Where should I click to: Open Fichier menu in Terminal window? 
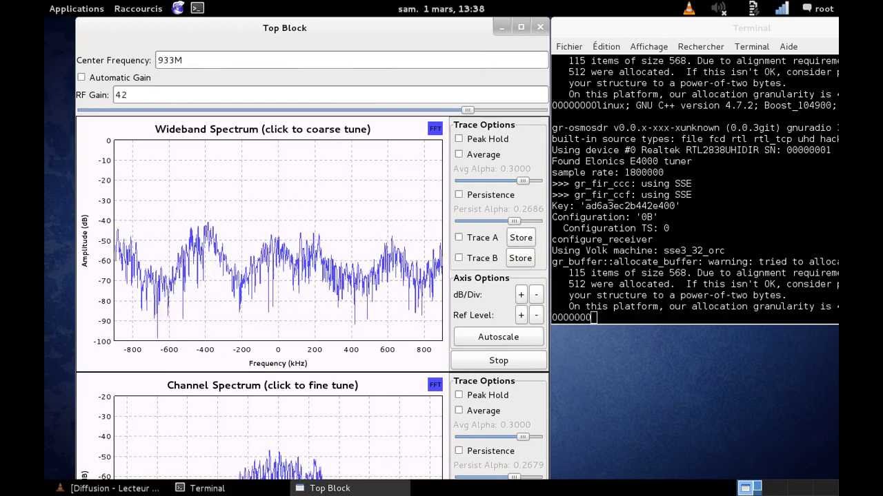click(569, 46)
